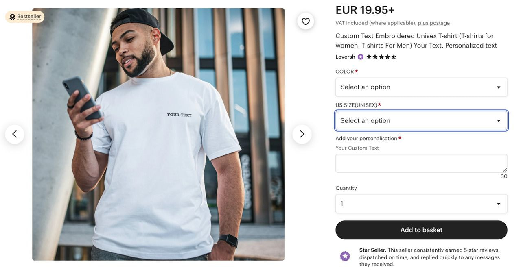Open the COLOR selection dropdown

(421, 87)
